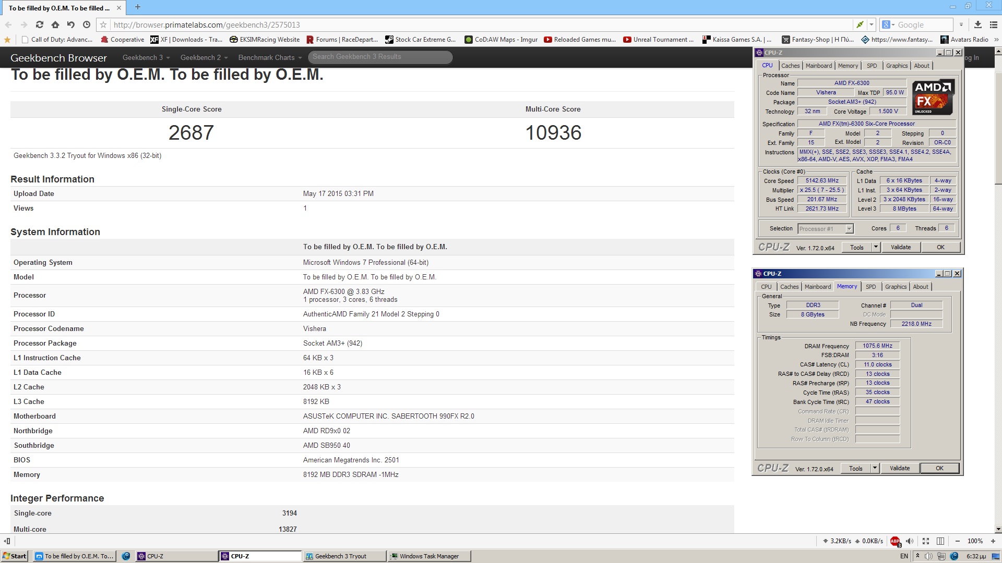This screenshot has height=563, width=1002.
Task: Open Graphics tab in lower CPU-Z window
Action: point(896,287)
